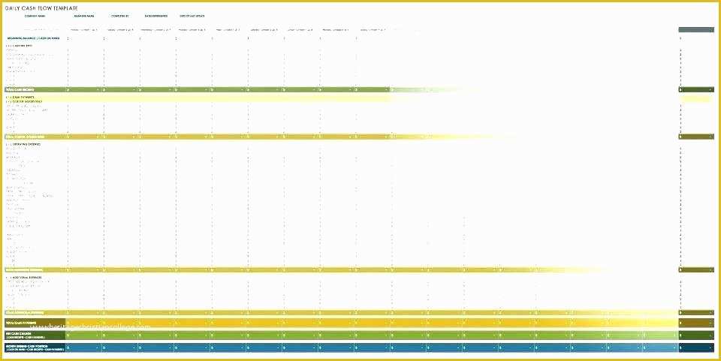The width and height of the screenshot is (721, 361).
Task: Select the Date of Last Update field
Action: point(192,16)
